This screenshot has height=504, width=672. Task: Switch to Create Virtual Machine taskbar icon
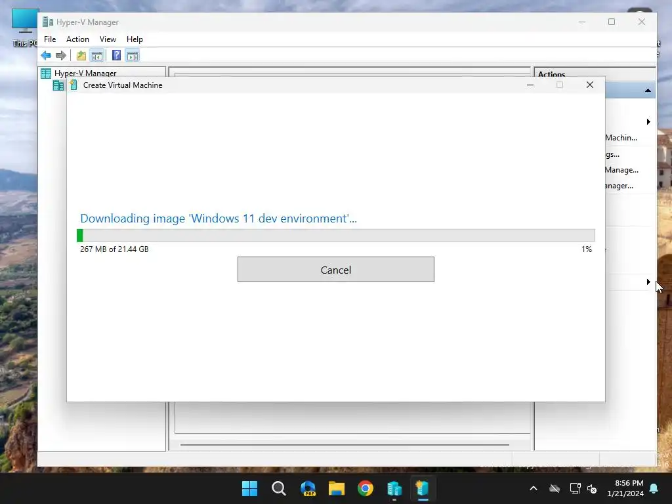click(423, 488)
